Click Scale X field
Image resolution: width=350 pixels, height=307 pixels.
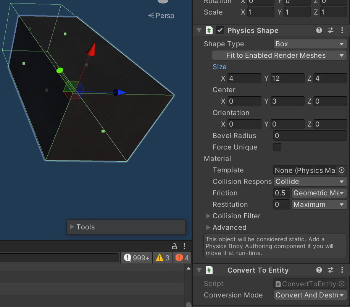pos(261,12)
